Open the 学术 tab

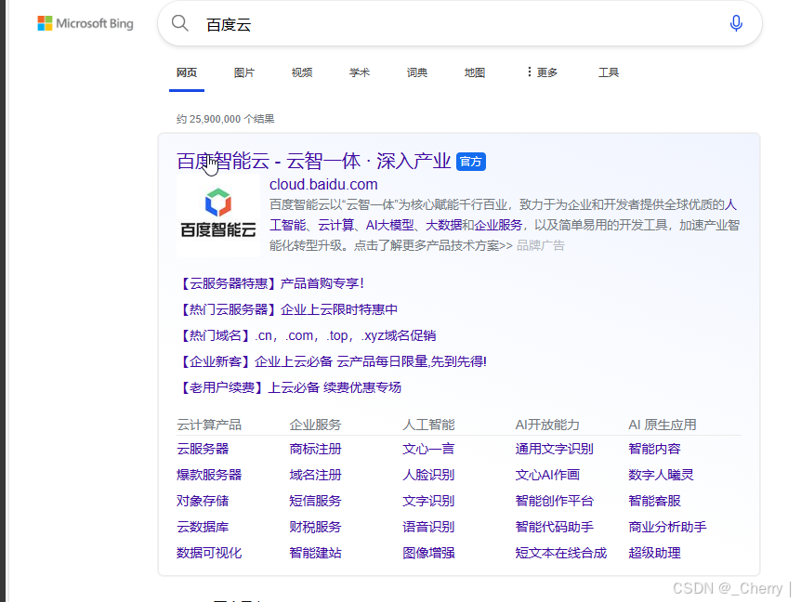pyautogui.click(x=360, y=72)
